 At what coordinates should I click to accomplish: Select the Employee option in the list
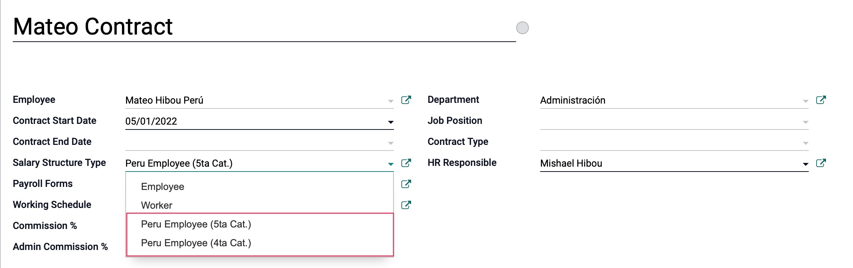[x=260, y=187]
